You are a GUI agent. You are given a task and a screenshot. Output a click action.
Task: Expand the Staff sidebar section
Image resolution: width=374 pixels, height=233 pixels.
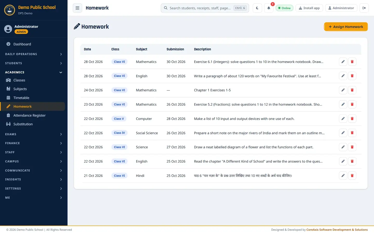coord(34,152)
